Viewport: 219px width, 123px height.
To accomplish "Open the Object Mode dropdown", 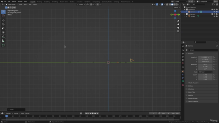I will [12, 4].
